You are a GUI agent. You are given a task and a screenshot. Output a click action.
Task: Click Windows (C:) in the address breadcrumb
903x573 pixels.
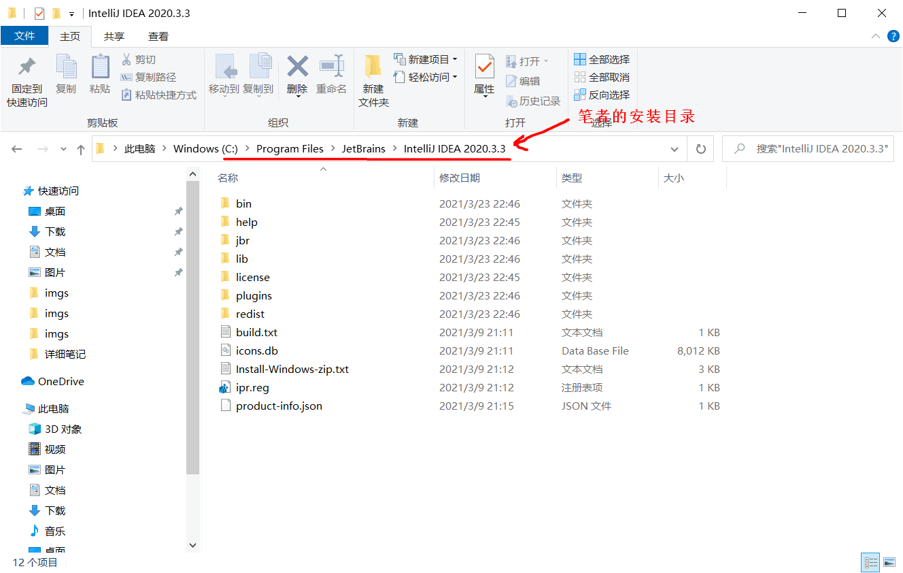point(205,148)
